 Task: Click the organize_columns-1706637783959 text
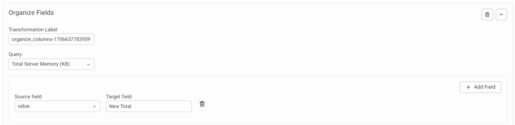51,39
